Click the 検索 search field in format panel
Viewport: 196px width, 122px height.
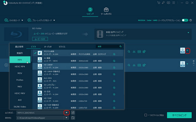point(108,47)
